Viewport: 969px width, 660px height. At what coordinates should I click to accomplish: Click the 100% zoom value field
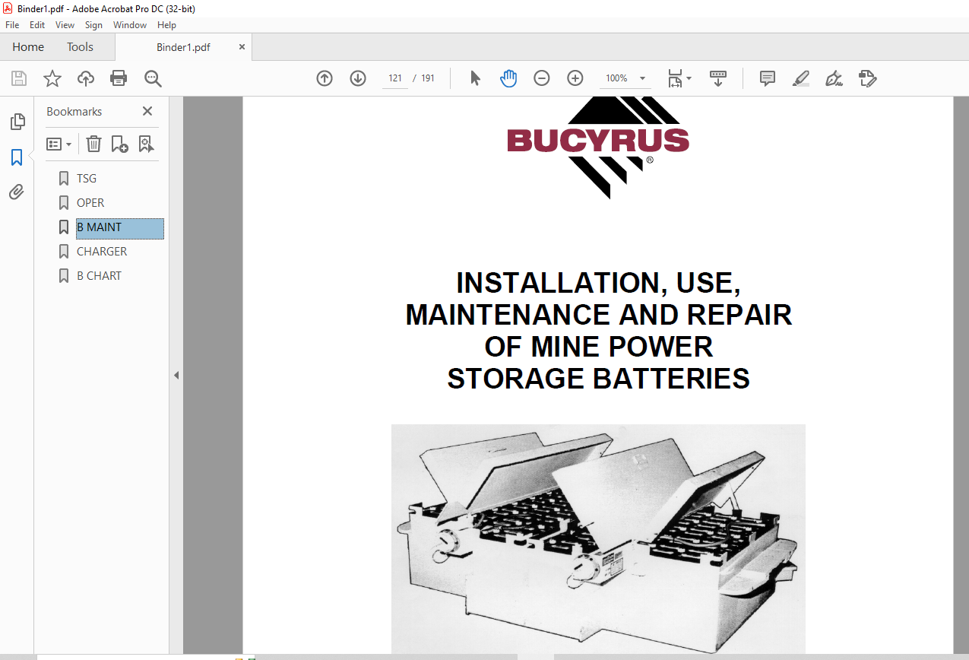(616, 78)
